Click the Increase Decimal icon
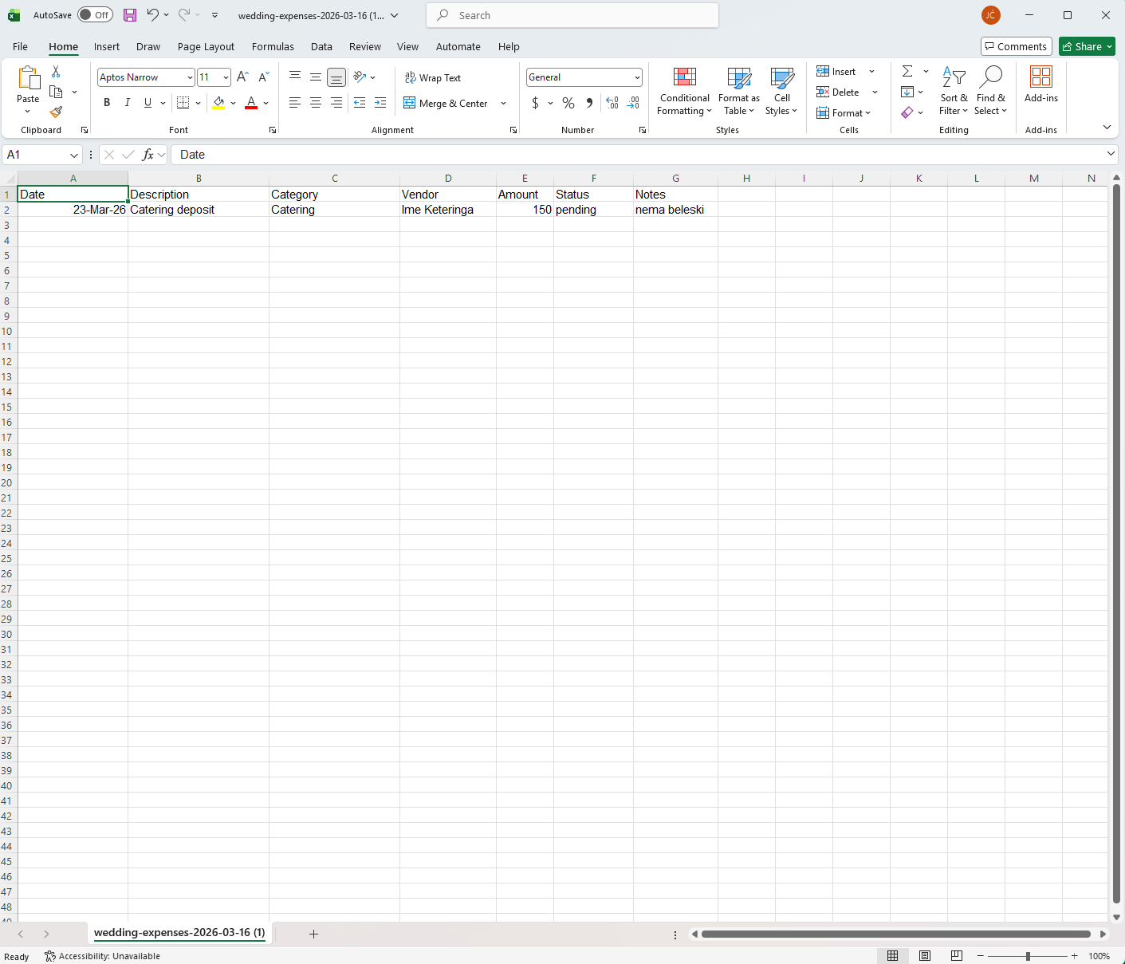This screenshot has height=964, width=1125. (612, 103)
